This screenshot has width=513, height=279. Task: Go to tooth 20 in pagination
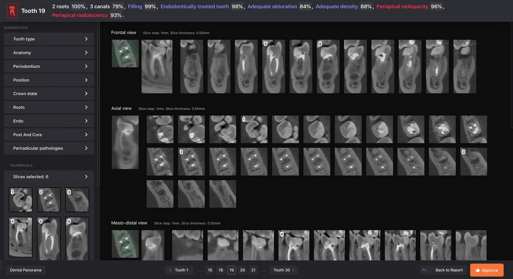coord(242,270)
